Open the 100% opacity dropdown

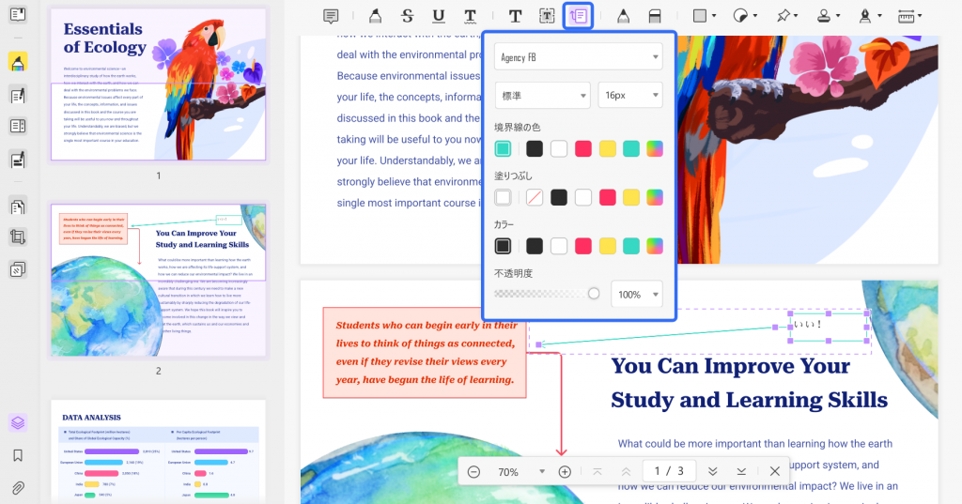click(x=637, y=295)
